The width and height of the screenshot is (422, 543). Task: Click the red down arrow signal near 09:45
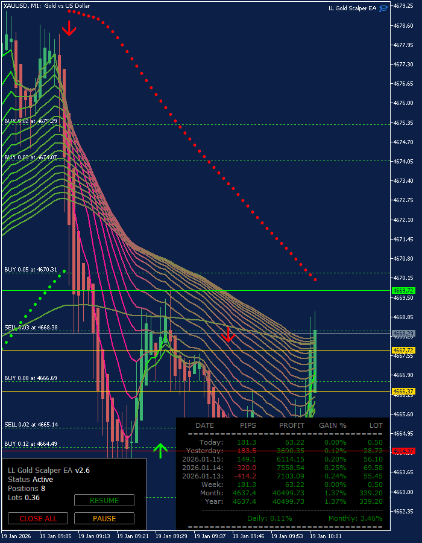[228, 334]
